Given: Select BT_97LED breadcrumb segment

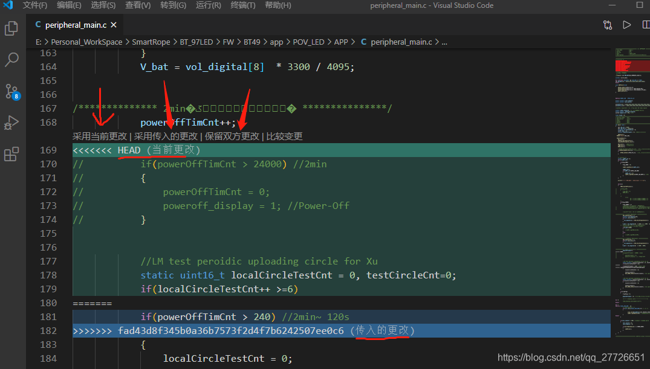Looking at the screenshot, I should pyautogui.click(x=196, y=42).
